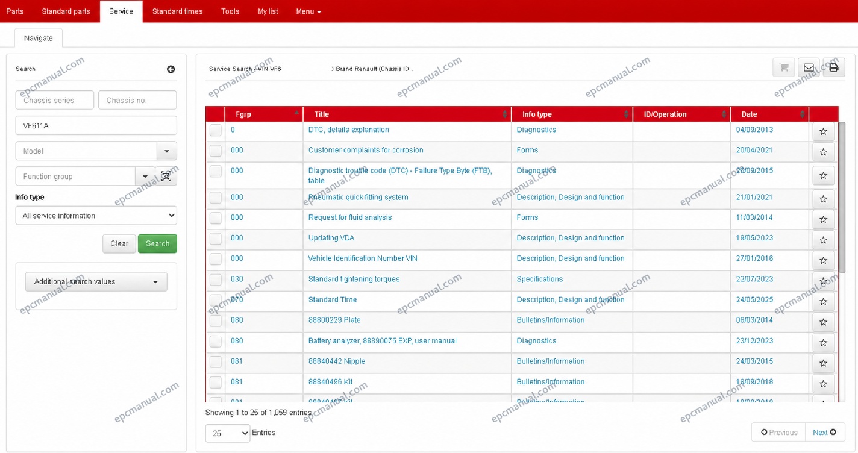Open the Menu dropdown in top bar

(x=308, y=11)
